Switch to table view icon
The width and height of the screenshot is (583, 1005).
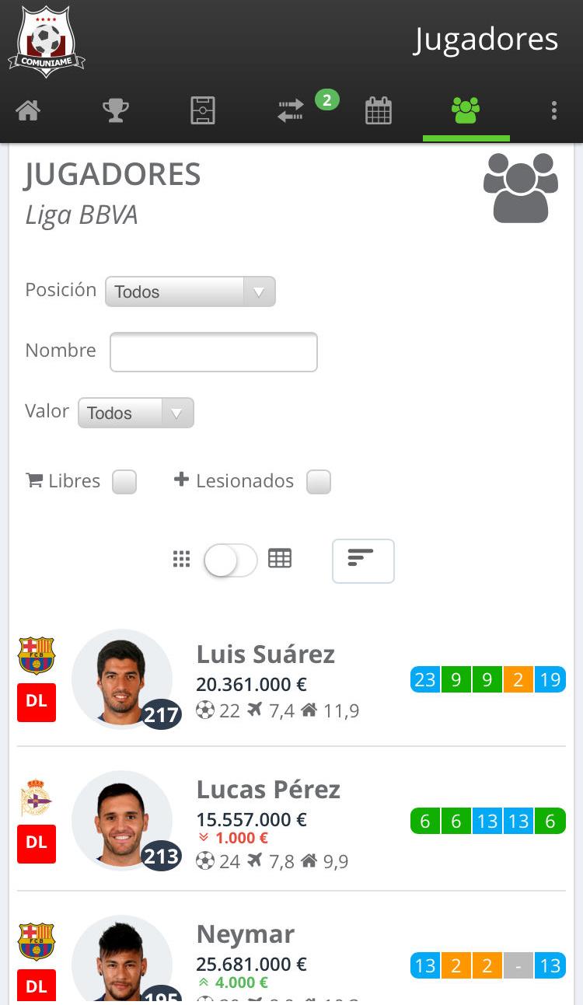click(x=280, y=559)
